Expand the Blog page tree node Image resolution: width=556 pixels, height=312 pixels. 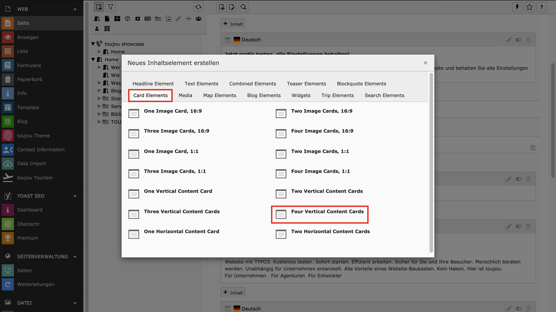coord(99,91)
